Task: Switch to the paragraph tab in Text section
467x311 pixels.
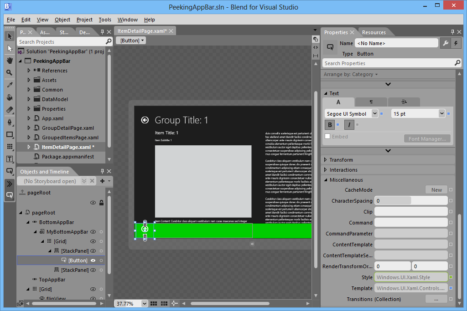Action: [371, 102]
